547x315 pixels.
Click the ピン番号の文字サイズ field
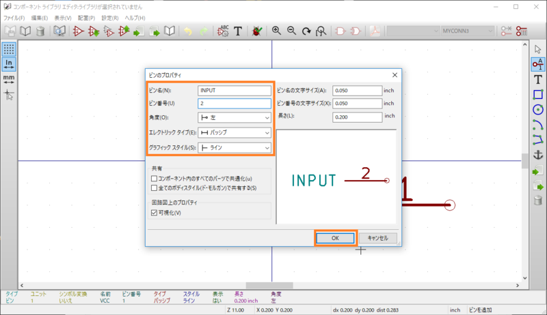click(x=357, y=103)
